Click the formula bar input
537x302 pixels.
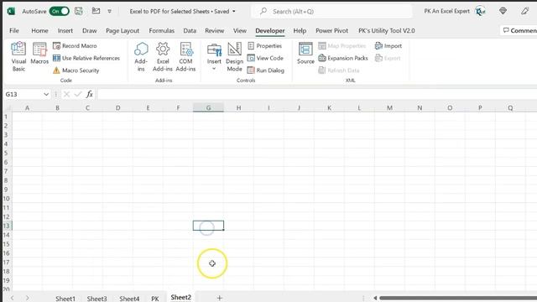[317, 94]
